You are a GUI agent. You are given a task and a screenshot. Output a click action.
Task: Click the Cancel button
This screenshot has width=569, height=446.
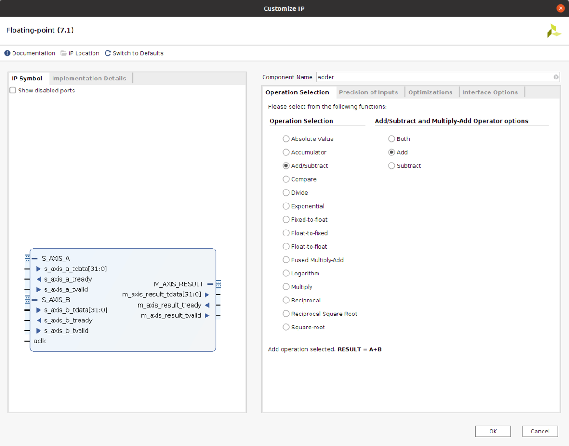pyautogui.click(x=539, y=431)
